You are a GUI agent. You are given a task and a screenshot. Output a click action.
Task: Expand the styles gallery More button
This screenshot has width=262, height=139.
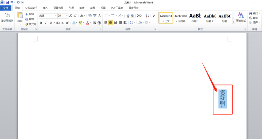[234, 22]
